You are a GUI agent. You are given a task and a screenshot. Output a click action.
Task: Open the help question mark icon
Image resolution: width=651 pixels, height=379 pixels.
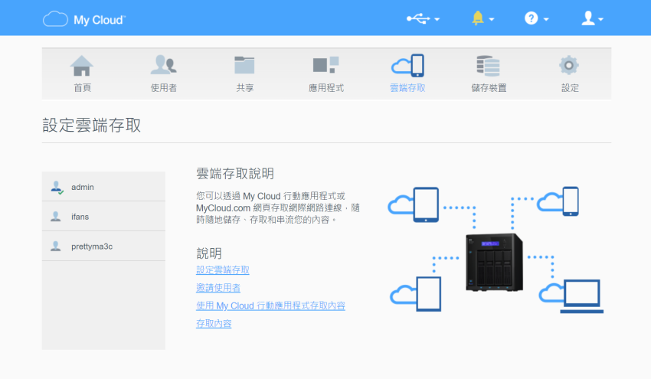(x=531, y=18)
